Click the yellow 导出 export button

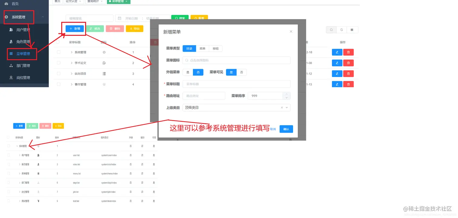(134, 29)
